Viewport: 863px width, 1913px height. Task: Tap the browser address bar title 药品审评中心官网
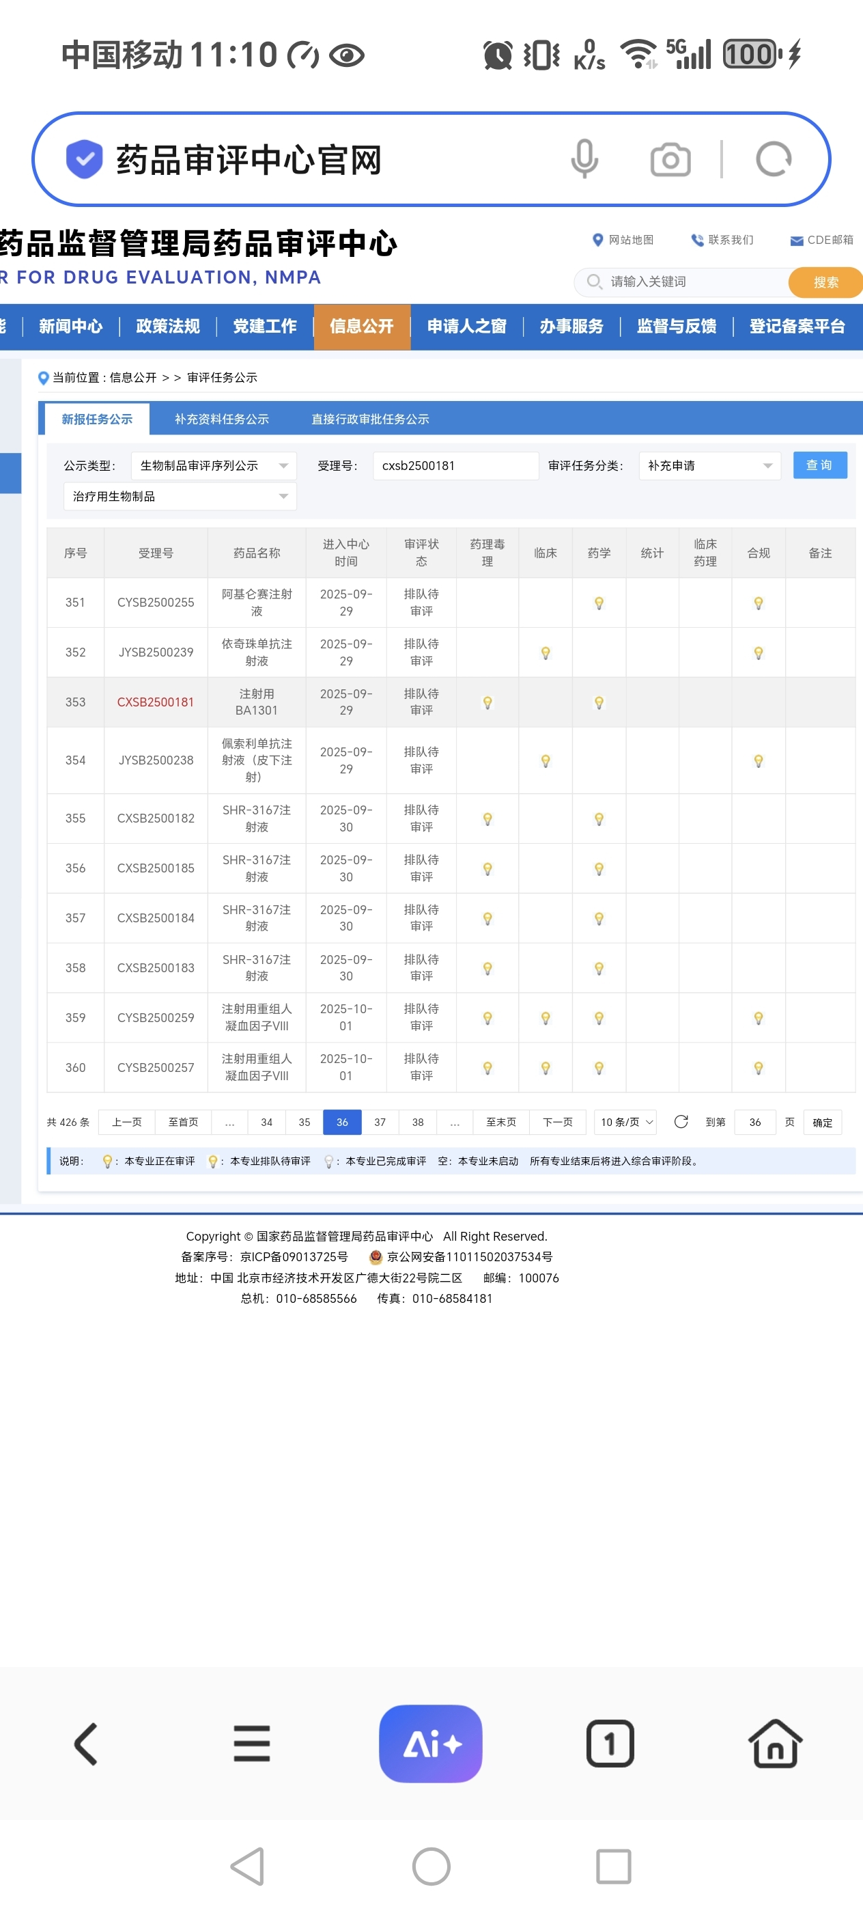click(249, 160)
